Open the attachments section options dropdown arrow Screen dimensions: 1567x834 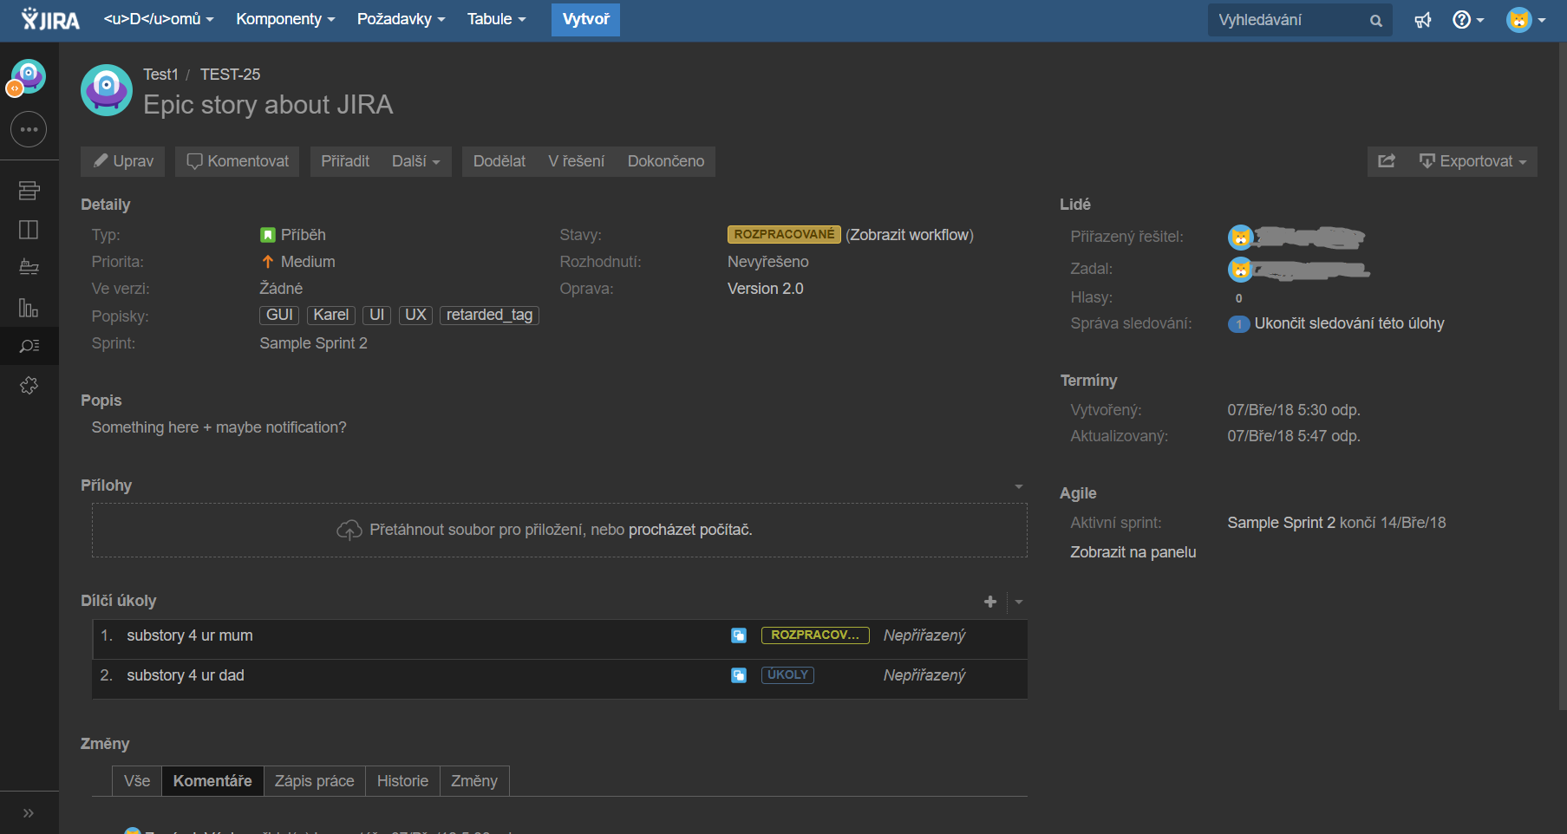click(x=1019, y=486)
